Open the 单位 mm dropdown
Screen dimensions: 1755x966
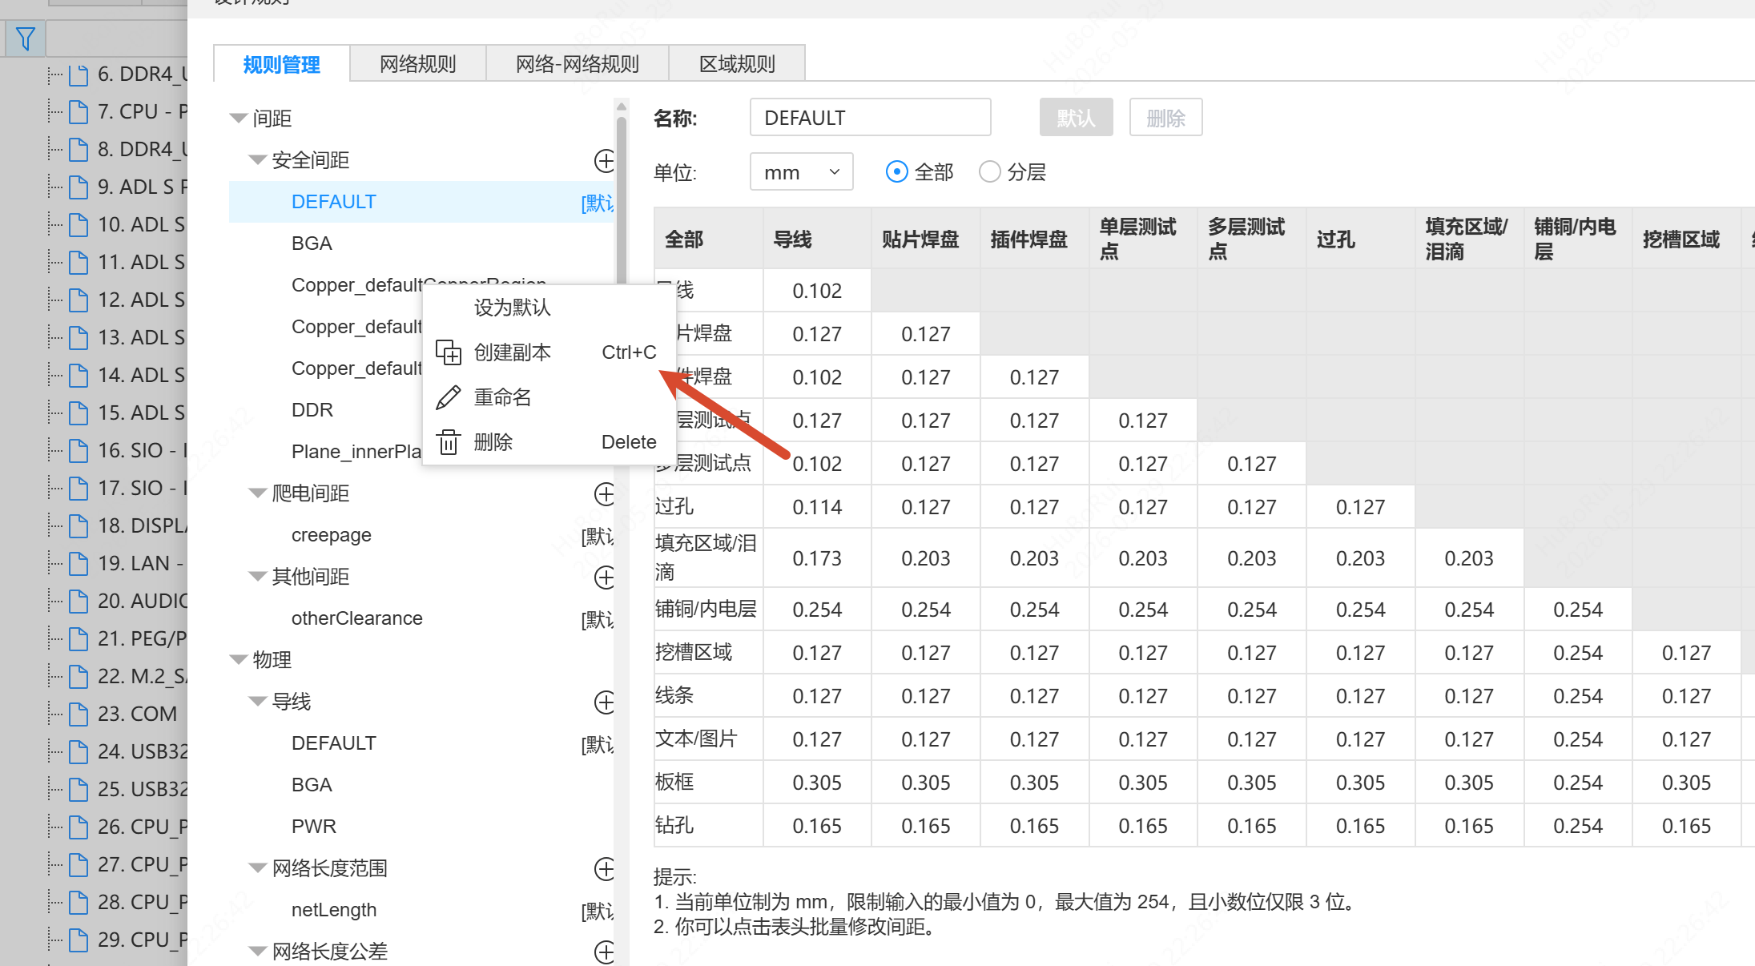tap(801, 171)
